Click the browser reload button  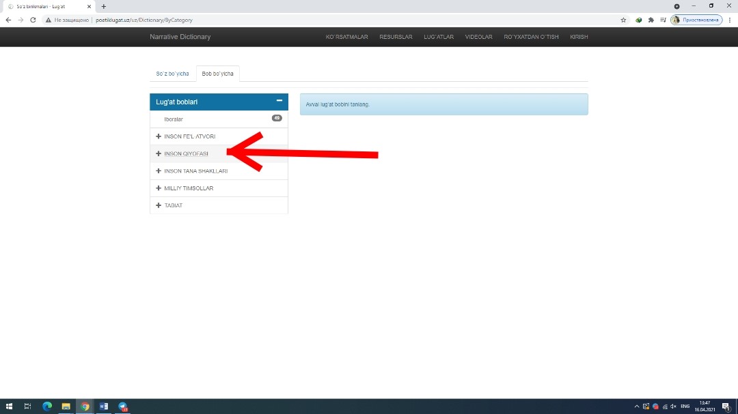point(33,20)
